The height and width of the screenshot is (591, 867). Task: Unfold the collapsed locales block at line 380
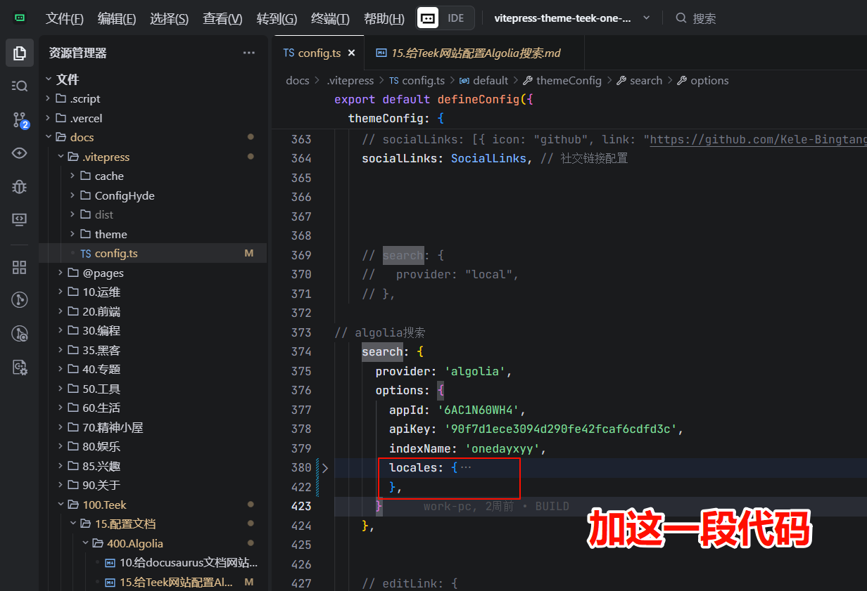click(324, 467)
